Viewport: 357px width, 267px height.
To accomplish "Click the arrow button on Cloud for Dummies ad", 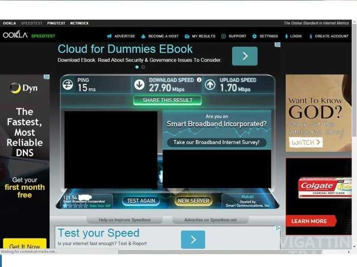I will (245, 56).
